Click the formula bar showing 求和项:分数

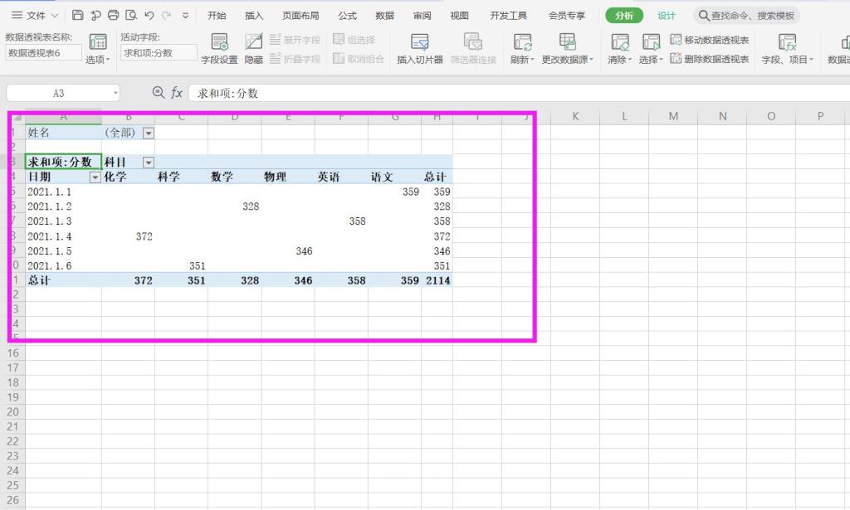[520, 93]
